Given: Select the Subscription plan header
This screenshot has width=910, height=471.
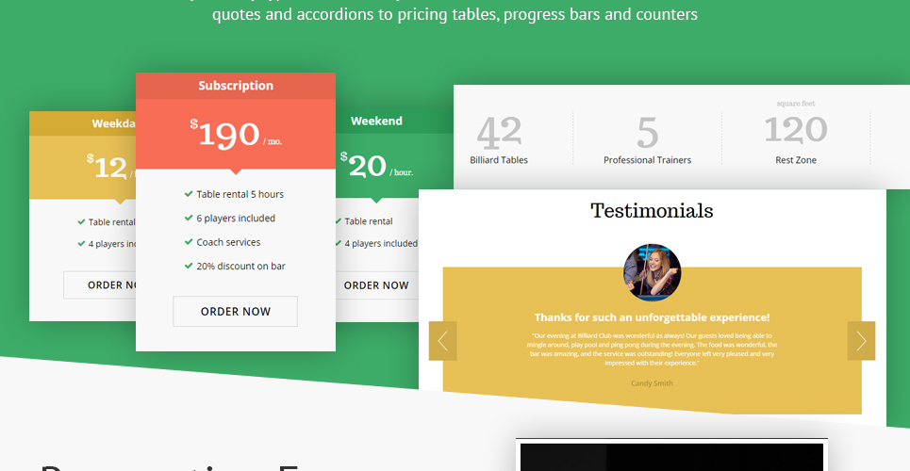Looking at the screenshot, I should [x=236, y=86].
